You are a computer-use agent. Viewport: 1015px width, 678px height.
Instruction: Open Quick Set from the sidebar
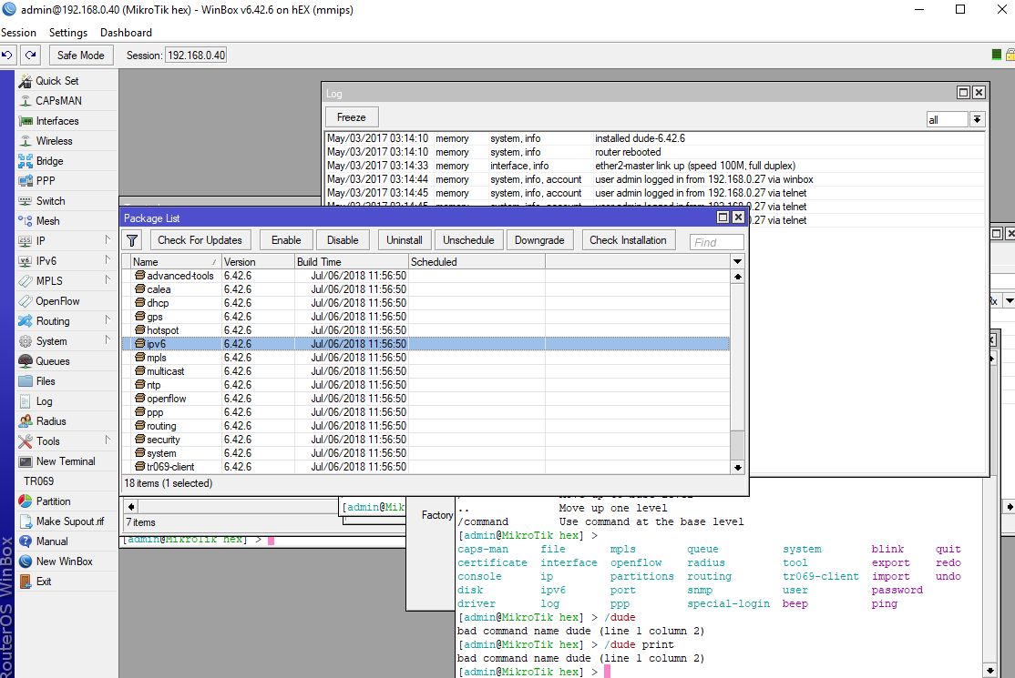pyautogui.click(x=56, y=81)
